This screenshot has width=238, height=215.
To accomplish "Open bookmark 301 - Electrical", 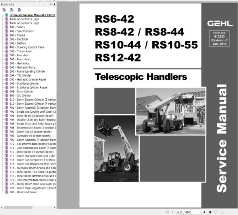I will click(19, 39).
